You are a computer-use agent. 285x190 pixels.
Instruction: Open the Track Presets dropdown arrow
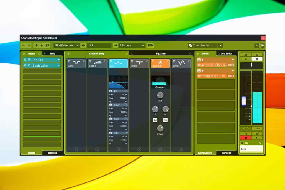(220, 45)
